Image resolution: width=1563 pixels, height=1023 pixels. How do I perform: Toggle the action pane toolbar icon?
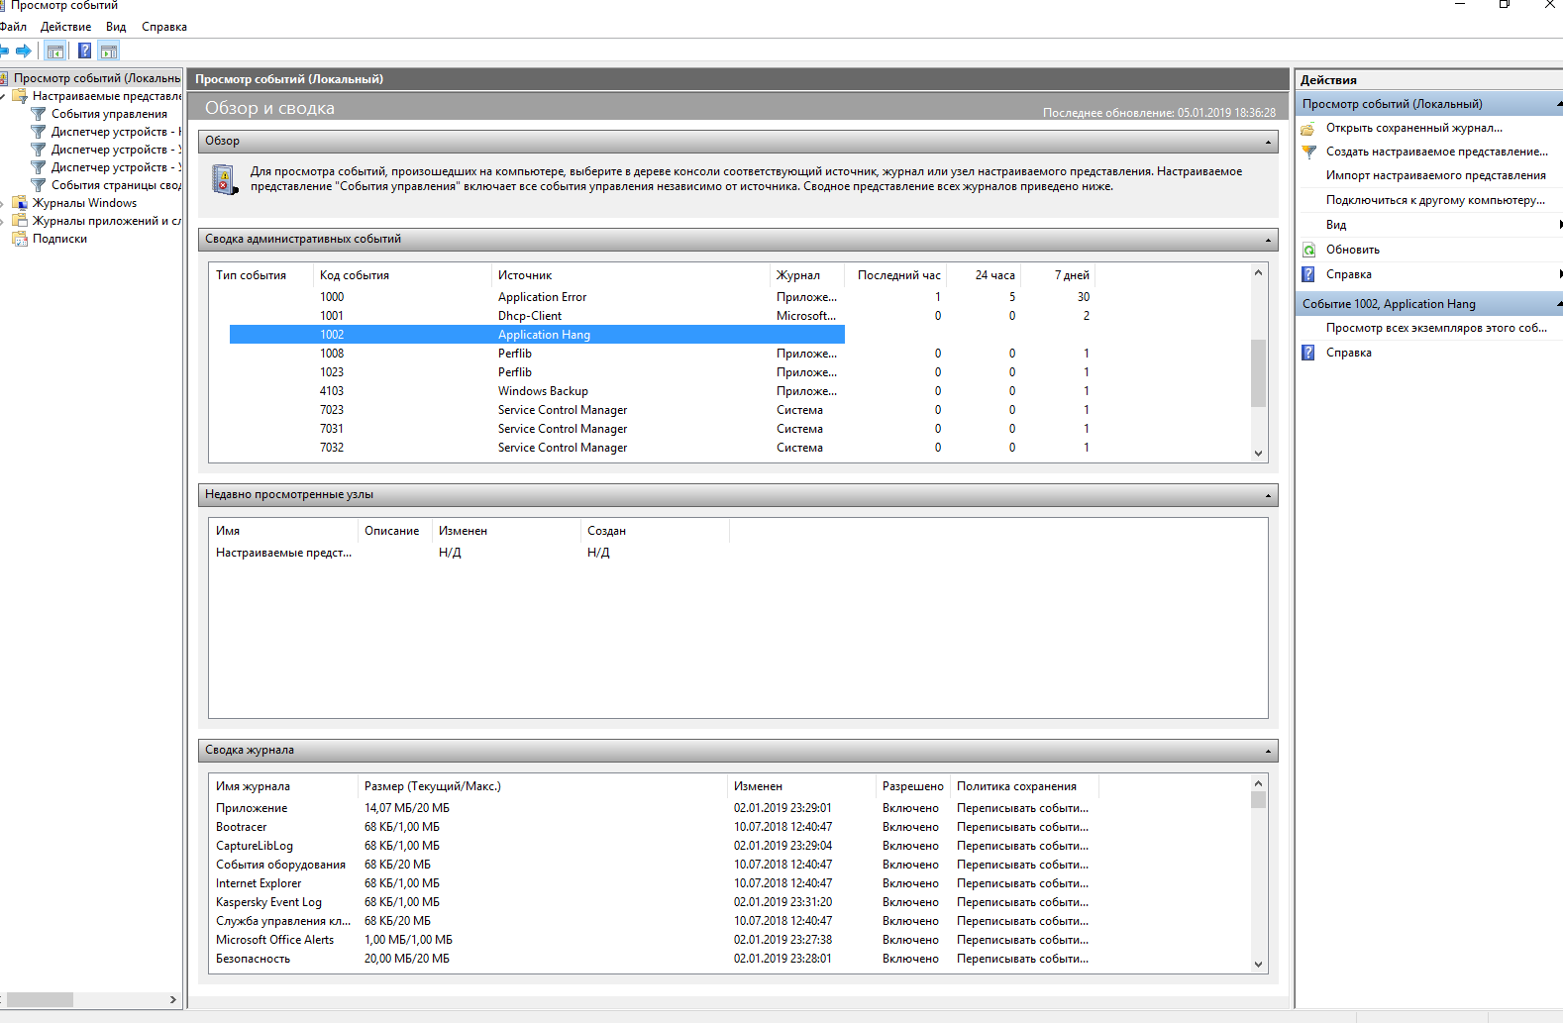[x=109, y=51]
